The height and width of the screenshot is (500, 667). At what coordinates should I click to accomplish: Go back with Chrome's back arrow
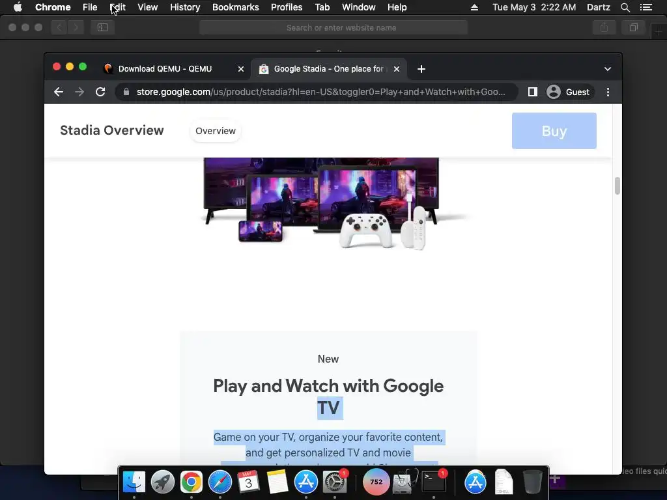(59, 92)
